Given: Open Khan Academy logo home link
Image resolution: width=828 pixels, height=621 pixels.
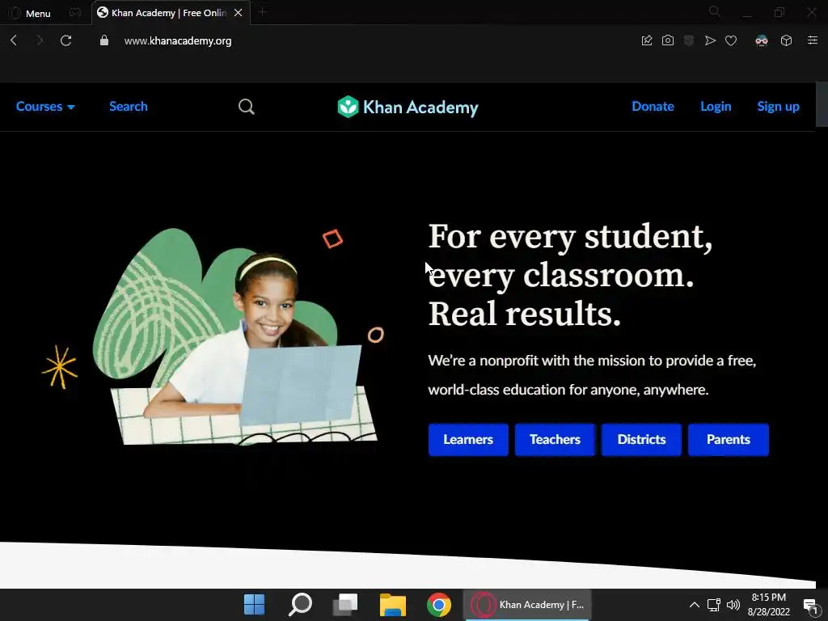Looking at the screenshot, I should pos(408,107).
